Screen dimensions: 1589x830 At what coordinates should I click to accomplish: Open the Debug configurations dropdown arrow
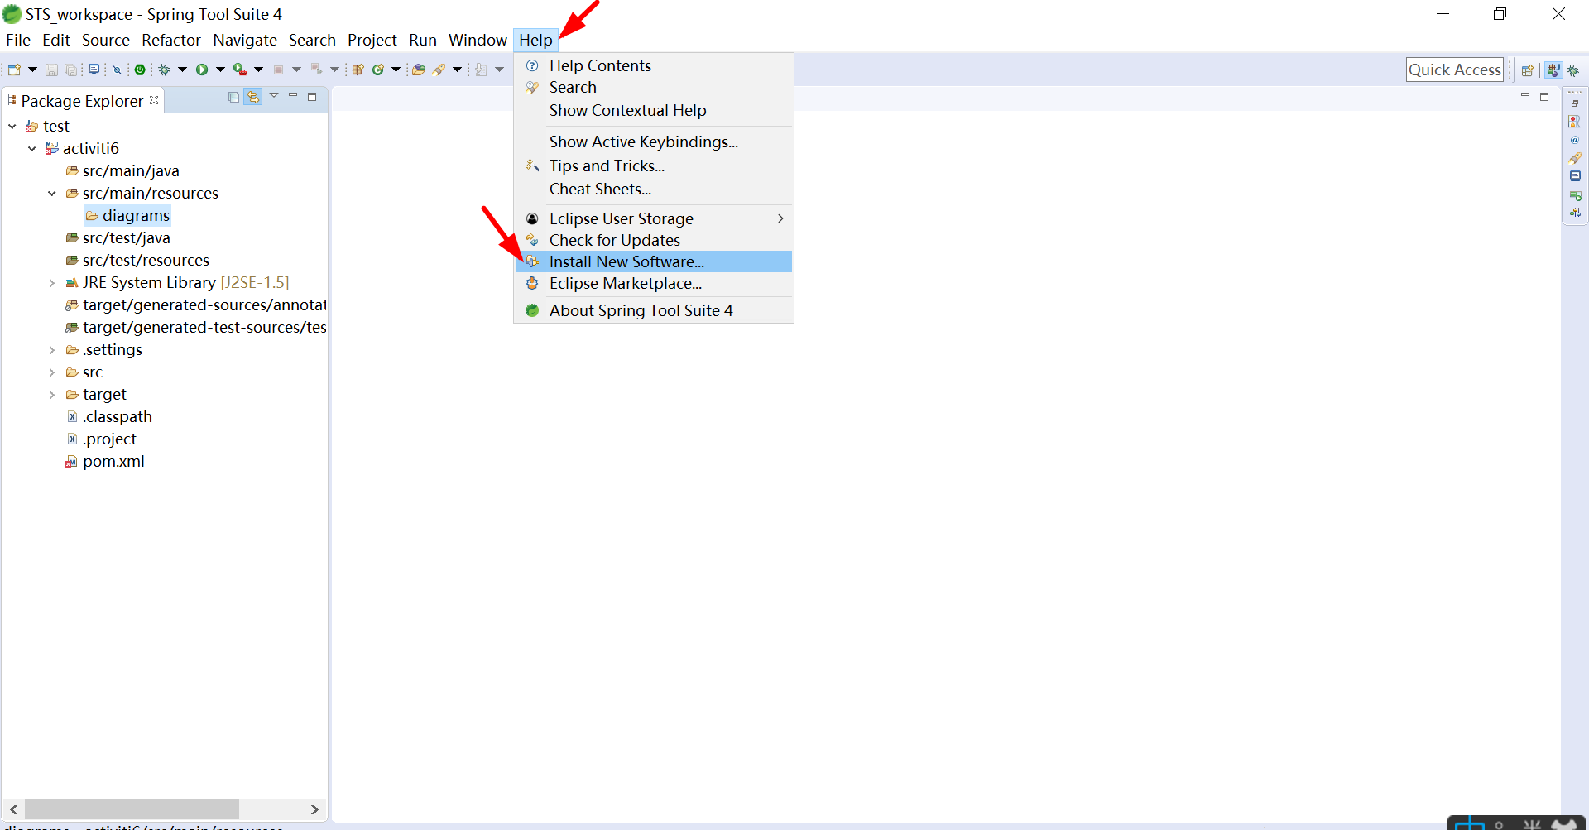(x=183, y=70)
